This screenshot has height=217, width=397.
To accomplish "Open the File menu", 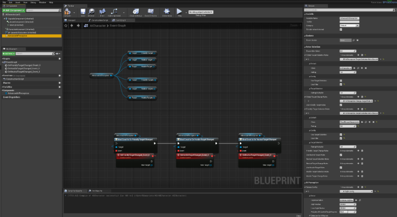I will point(4,2).
